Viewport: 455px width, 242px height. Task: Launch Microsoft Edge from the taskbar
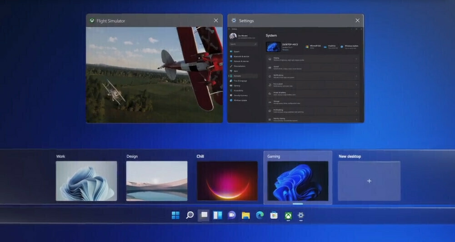[x=260, y=215]
